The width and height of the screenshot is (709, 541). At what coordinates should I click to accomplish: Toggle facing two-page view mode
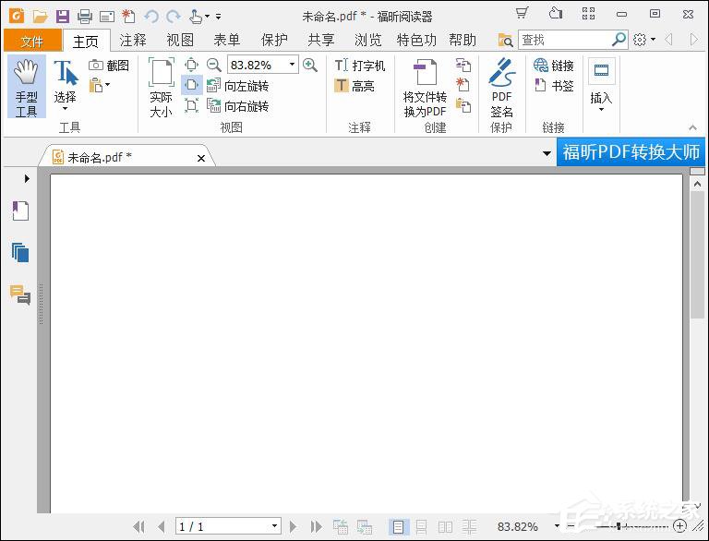[445, 527]
